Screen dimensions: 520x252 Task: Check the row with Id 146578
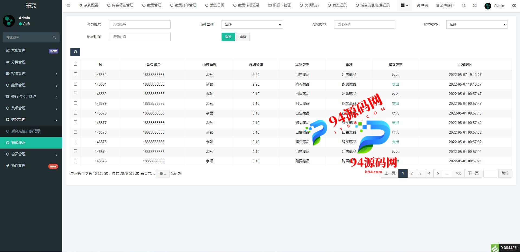pyautogui.click(x=75, y=113)
